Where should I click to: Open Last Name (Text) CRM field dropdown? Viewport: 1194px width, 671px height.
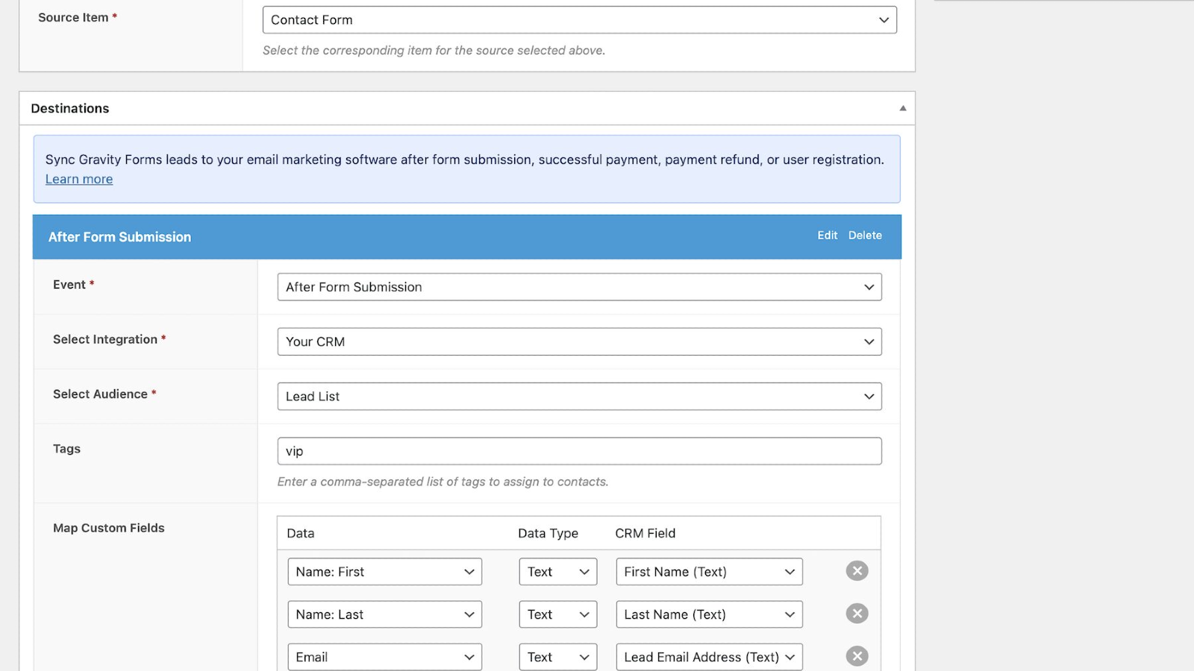pyautogui.click(x=709, y=614)
